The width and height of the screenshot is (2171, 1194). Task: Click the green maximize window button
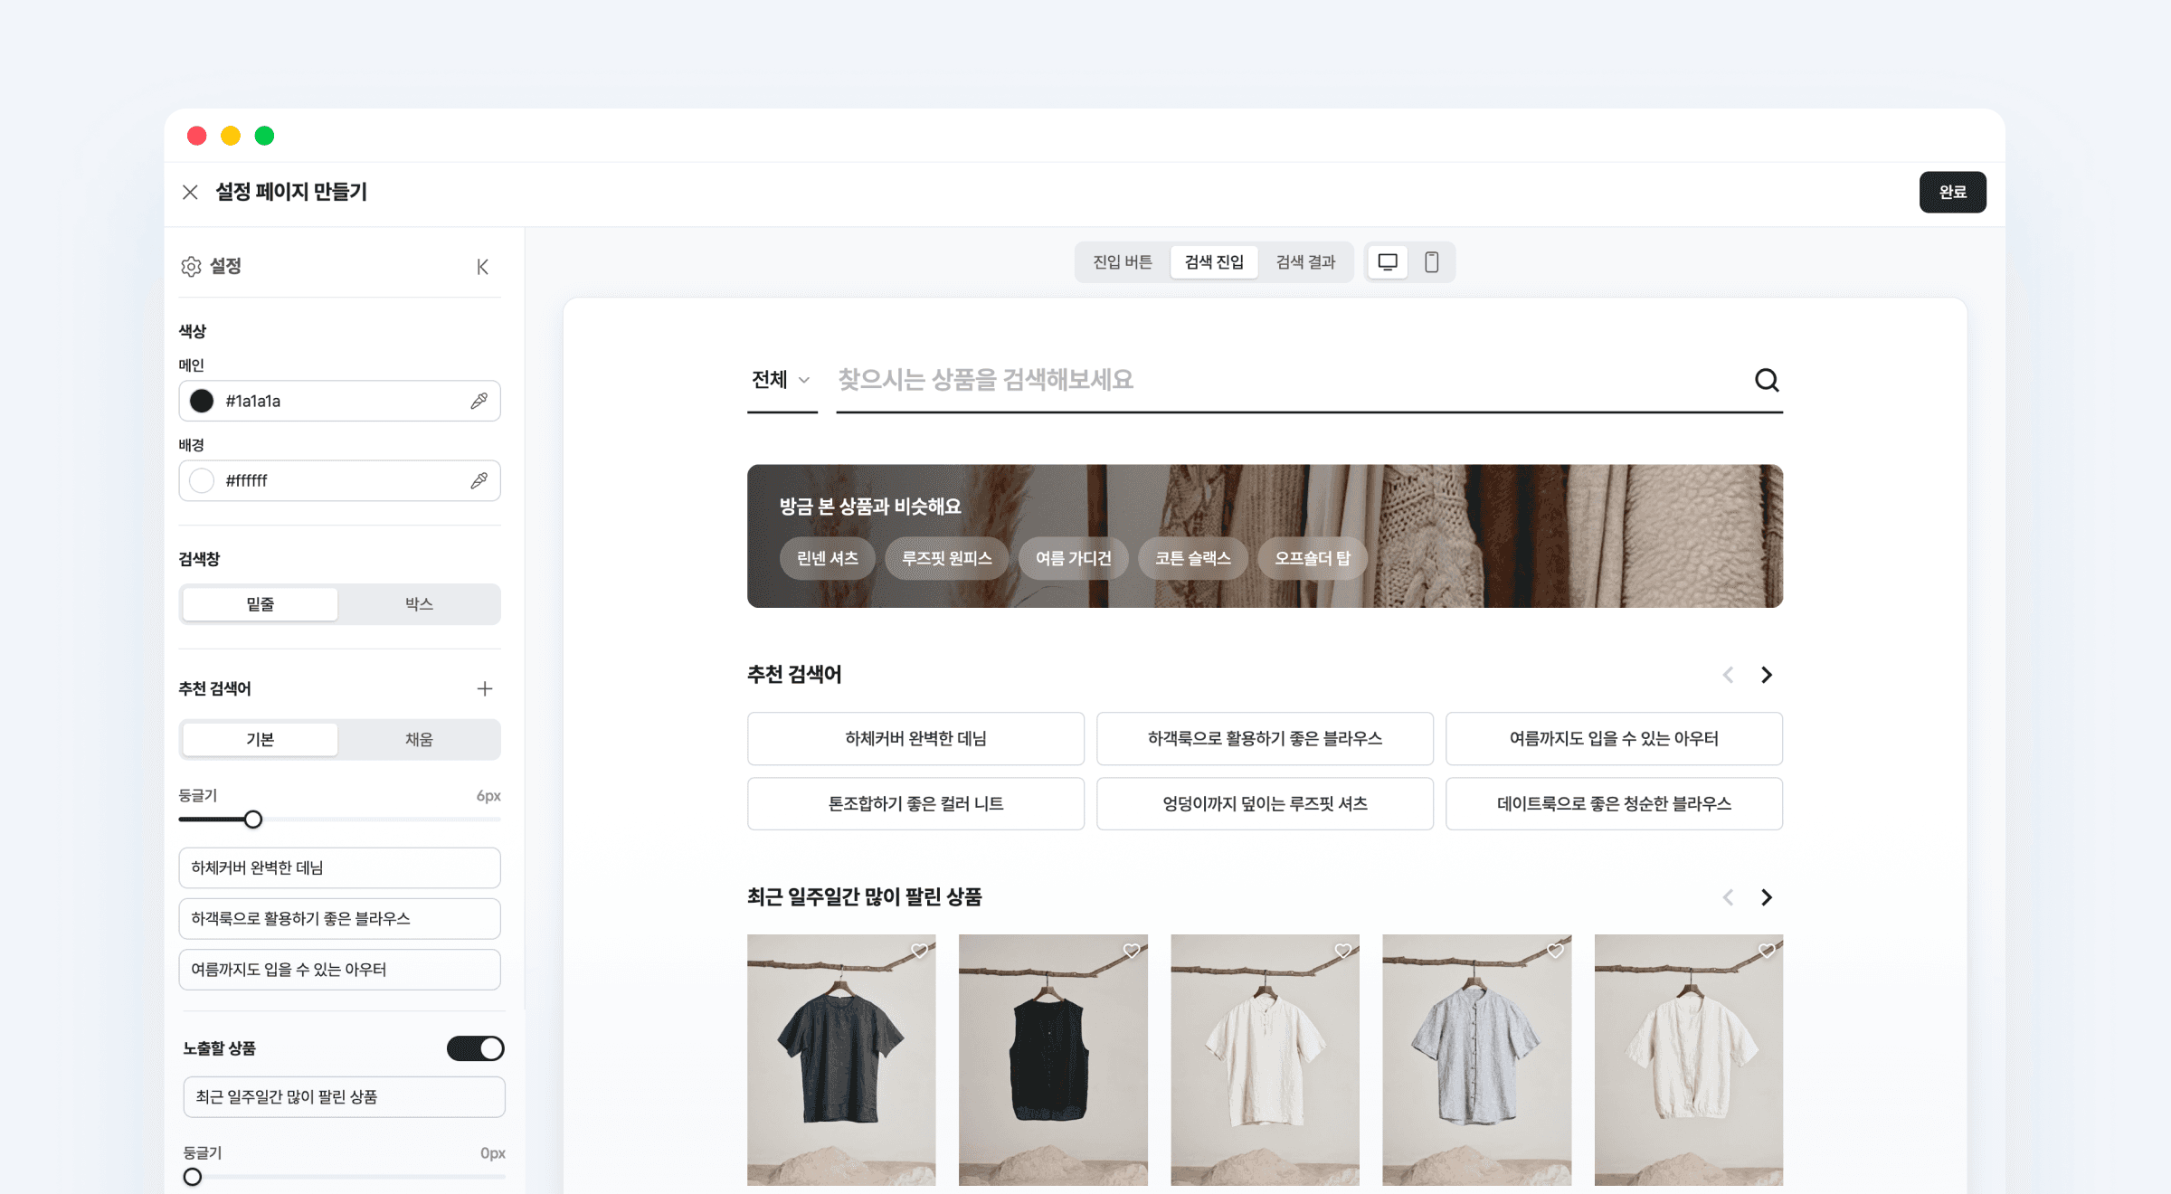pos(264,136)
